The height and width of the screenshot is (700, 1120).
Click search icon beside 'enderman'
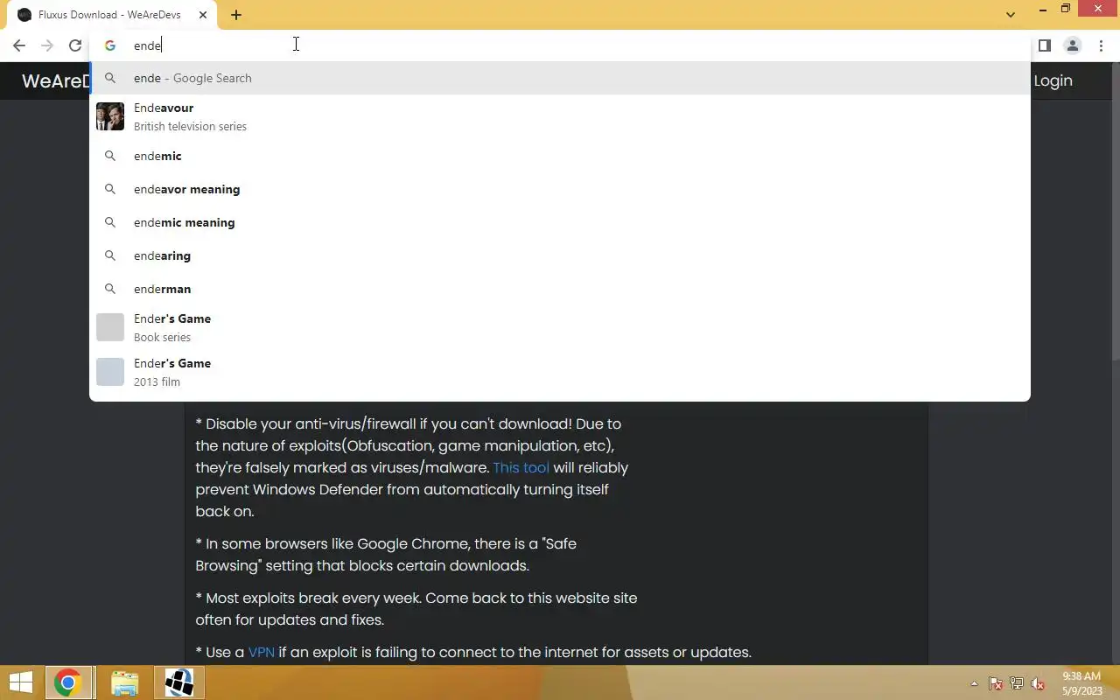point(110,289)
